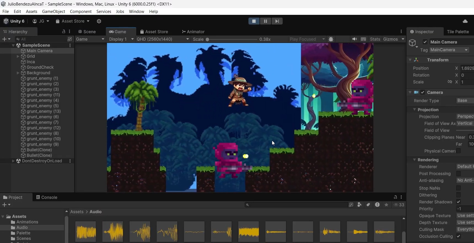The width and height of the screenshot is (474, 243).
Task: Stop play mode with the Play button
Action: click(x=254, y=21)
